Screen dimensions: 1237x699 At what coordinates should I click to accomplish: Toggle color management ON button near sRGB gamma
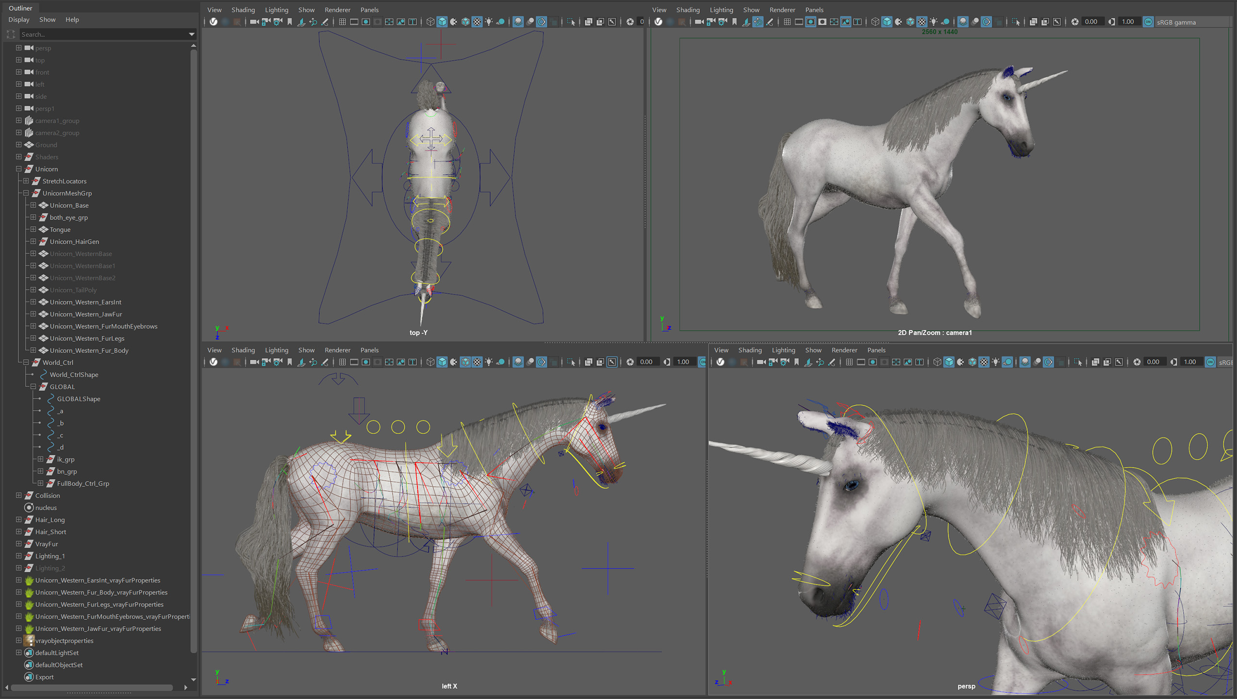1148,22
